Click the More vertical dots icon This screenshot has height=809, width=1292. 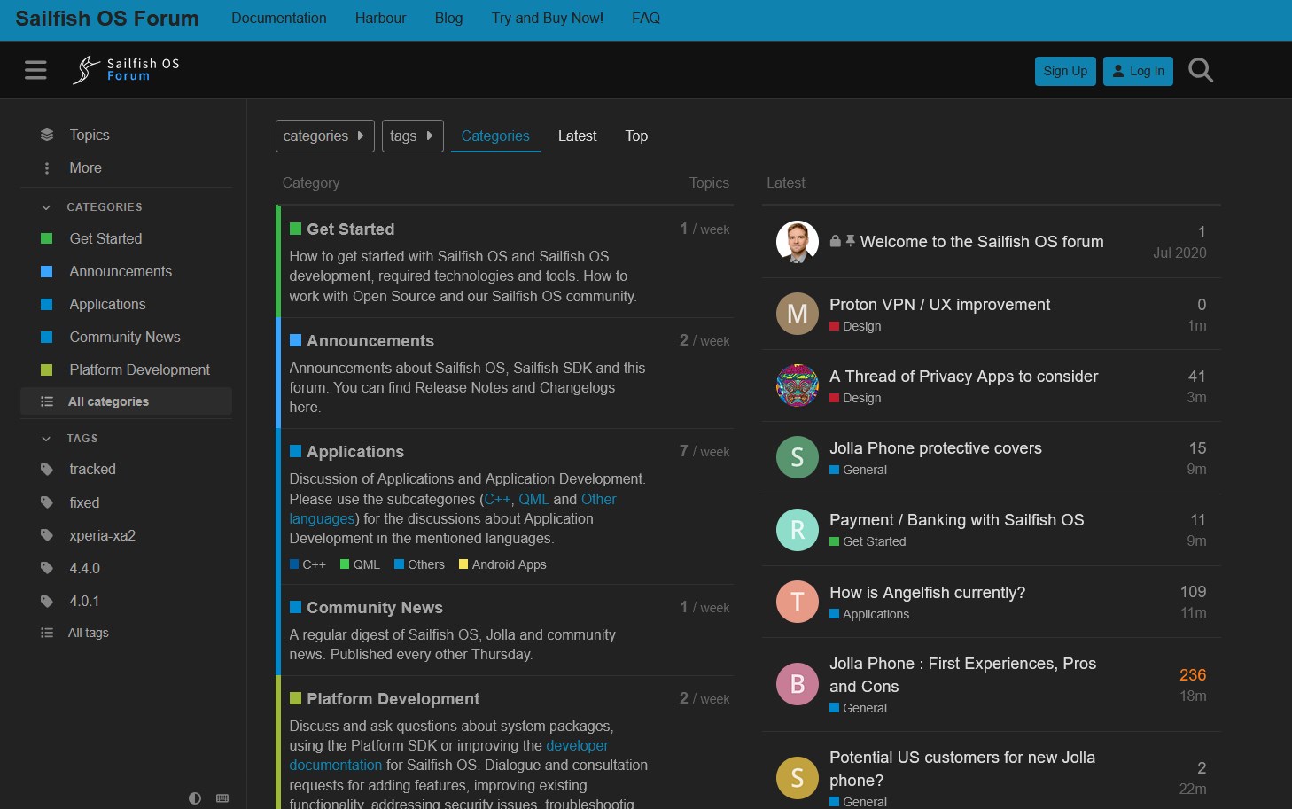[47, 167]
